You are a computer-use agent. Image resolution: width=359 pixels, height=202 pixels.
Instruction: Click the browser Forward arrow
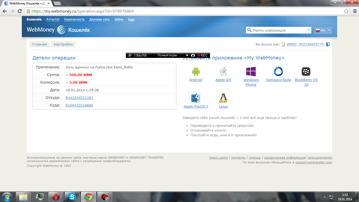click(x=12, y=11)
